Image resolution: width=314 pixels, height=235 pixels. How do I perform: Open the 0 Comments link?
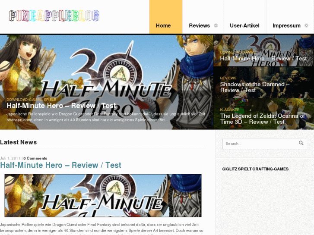pyautogui.click(x=35, y=158)
